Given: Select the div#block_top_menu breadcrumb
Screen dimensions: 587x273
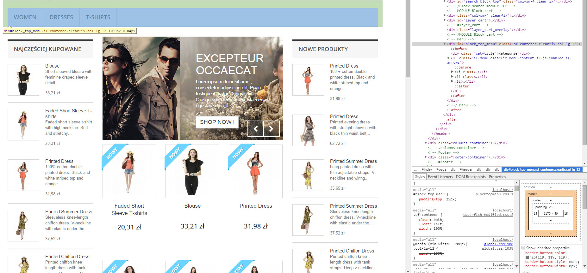Looking at the screenshot, I should [542, 169].
